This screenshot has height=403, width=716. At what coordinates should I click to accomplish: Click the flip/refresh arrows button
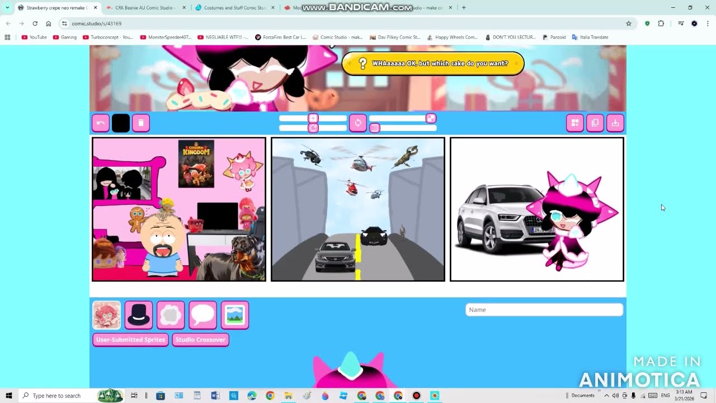(358, 123)
